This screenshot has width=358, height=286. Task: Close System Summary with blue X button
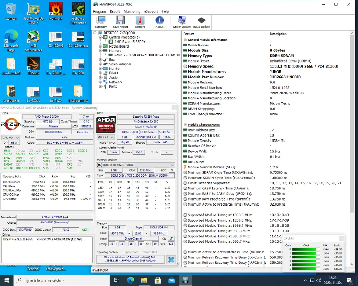[x=171, y=260]
